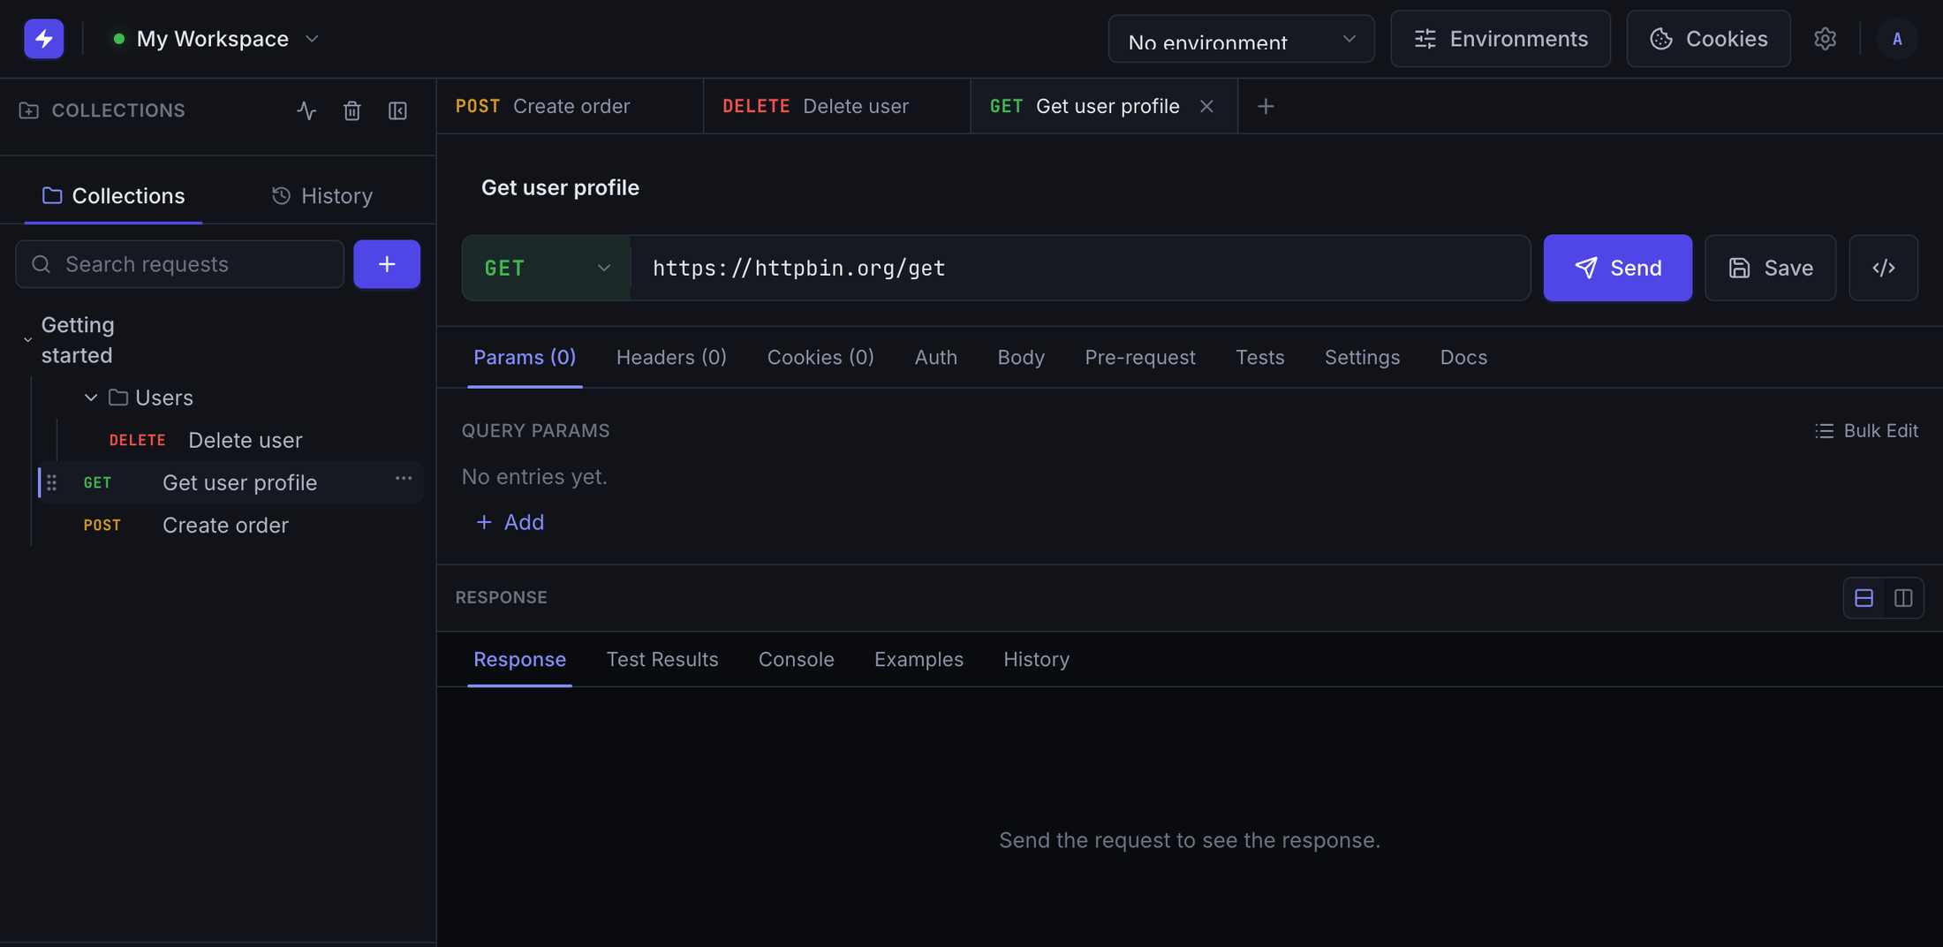Click drag handle on Get user profile row
Screen dimensions: 1943x947
click(x=52, y=482)
